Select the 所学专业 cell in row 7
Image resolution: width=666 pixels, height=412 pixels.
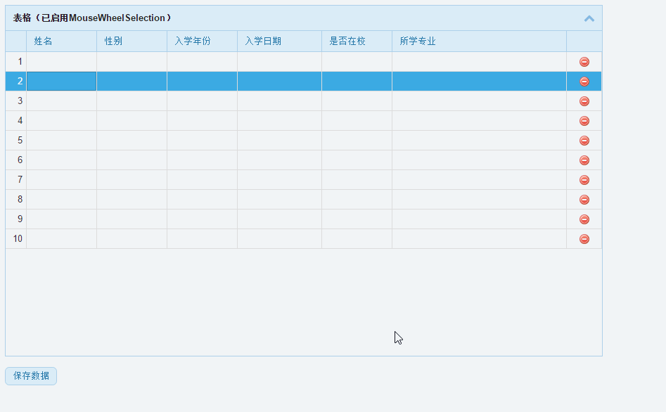tap(479, 180)
